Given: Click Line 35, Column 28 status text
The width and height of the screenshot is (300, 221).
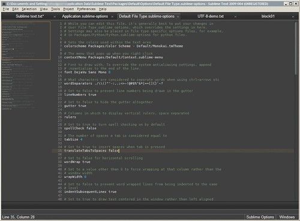Looking at the screenshot, I should (x=19, y=217).
